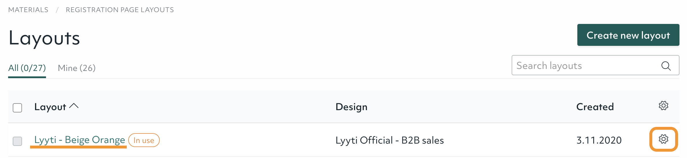Click the Create new layout button

click(628, 35)
